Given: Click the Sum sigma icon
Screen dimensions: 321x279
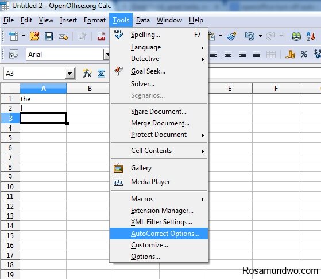Looking at the screenshot, I should [x=101, y=73].
